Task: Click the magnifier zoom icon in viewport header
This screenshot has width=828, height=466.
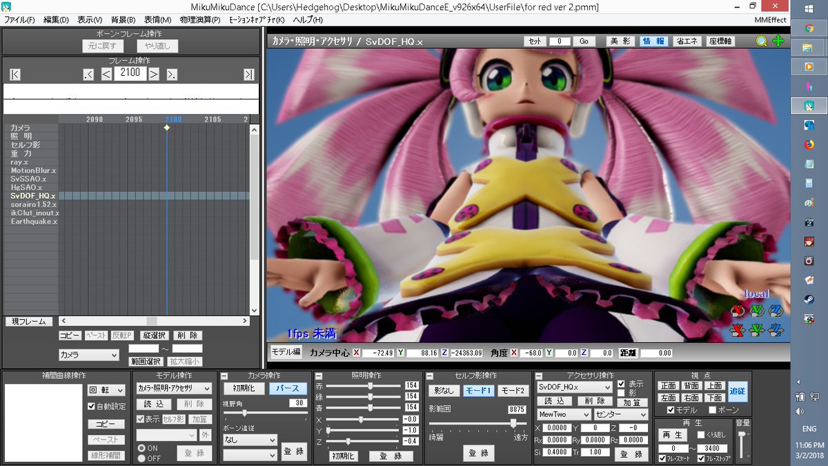Action: pos(761,41)
